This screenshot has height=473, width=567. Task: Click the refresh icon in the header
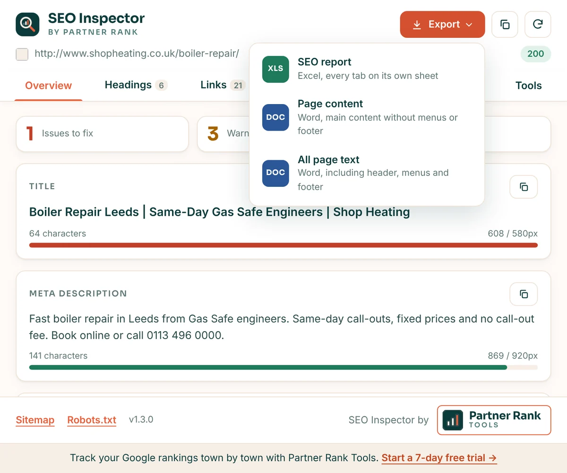click(x=538, y=24)
